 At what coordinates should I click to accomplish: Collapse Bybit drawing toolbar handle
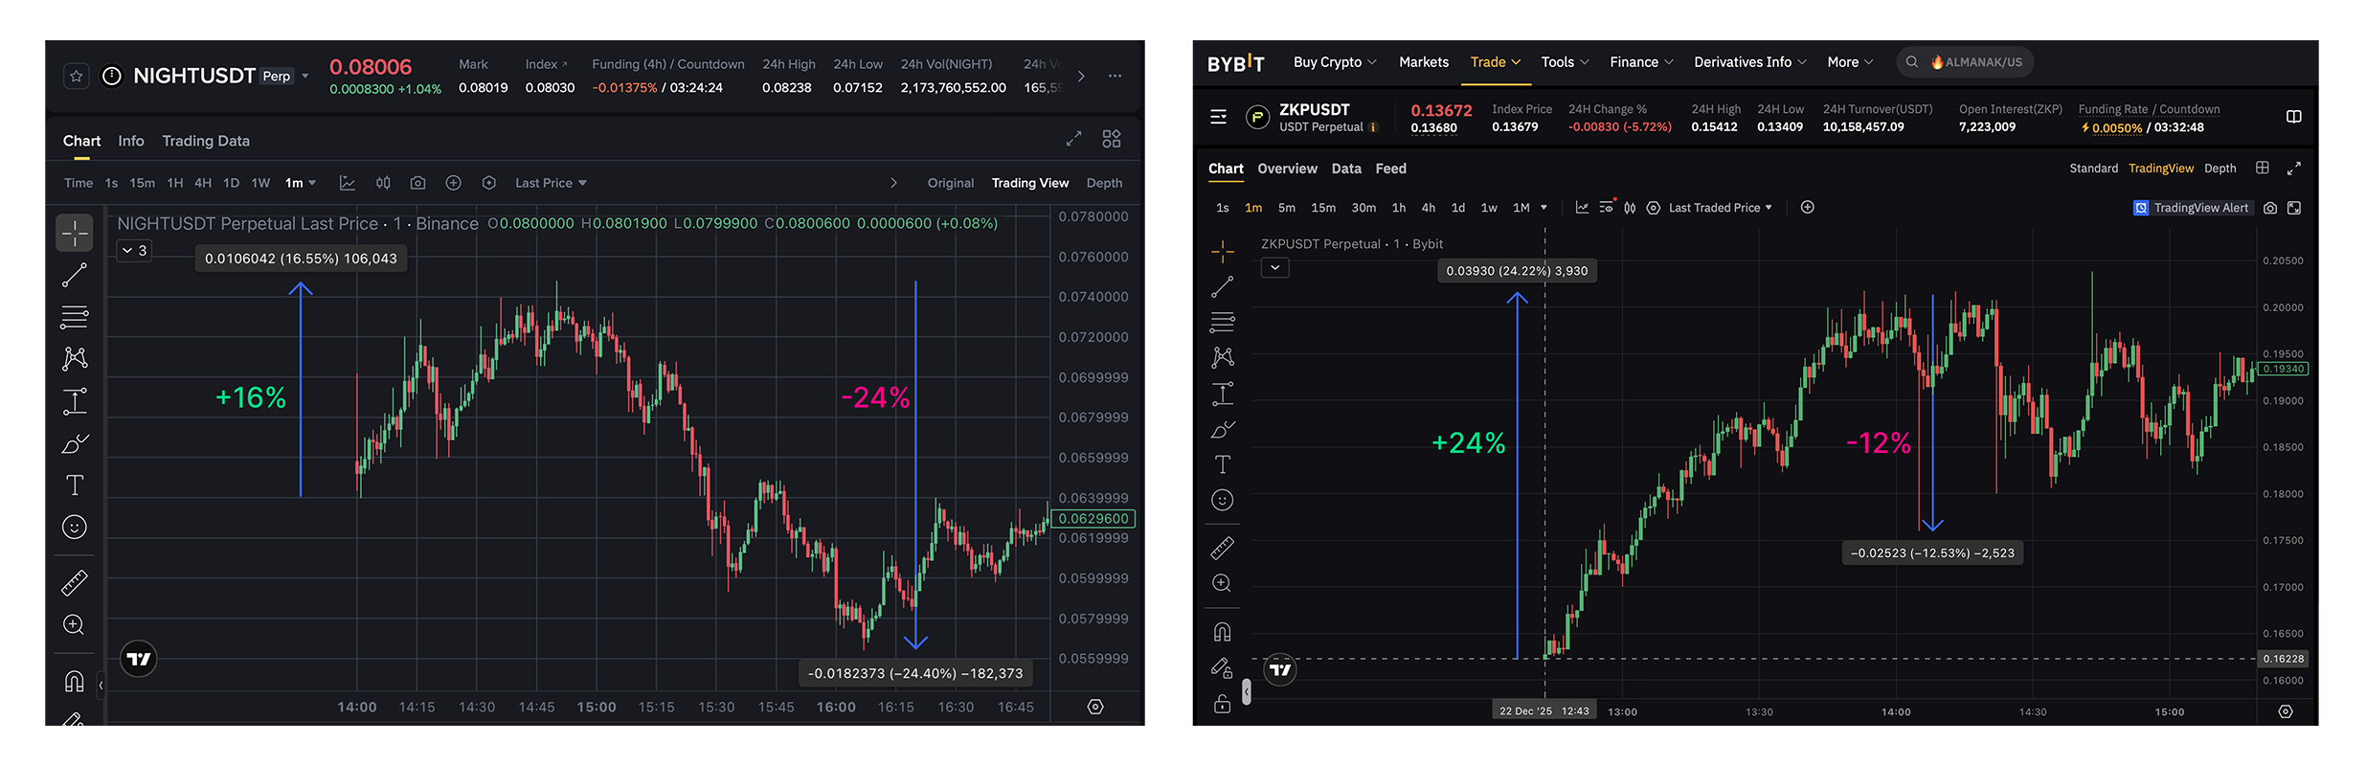pyautogui.click(x=1246, y=691)
